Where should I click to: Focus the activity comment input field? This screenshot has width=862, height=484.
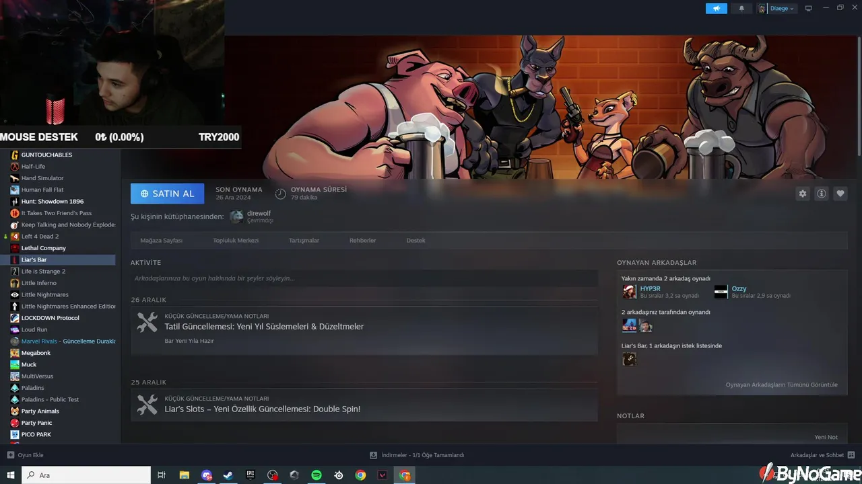[364, 278]
